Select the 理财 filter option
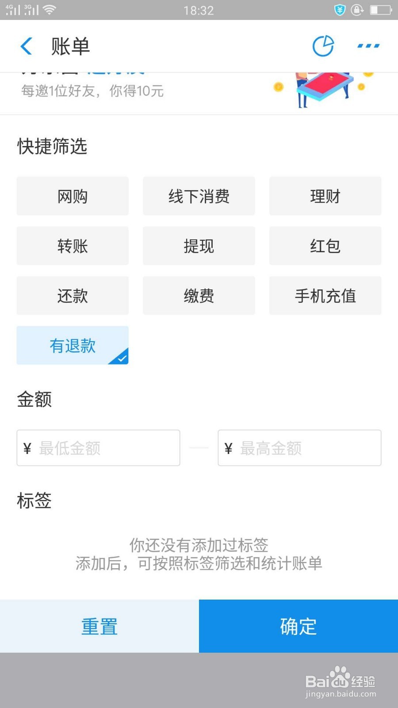398x708 pixels. pos(325,196)
